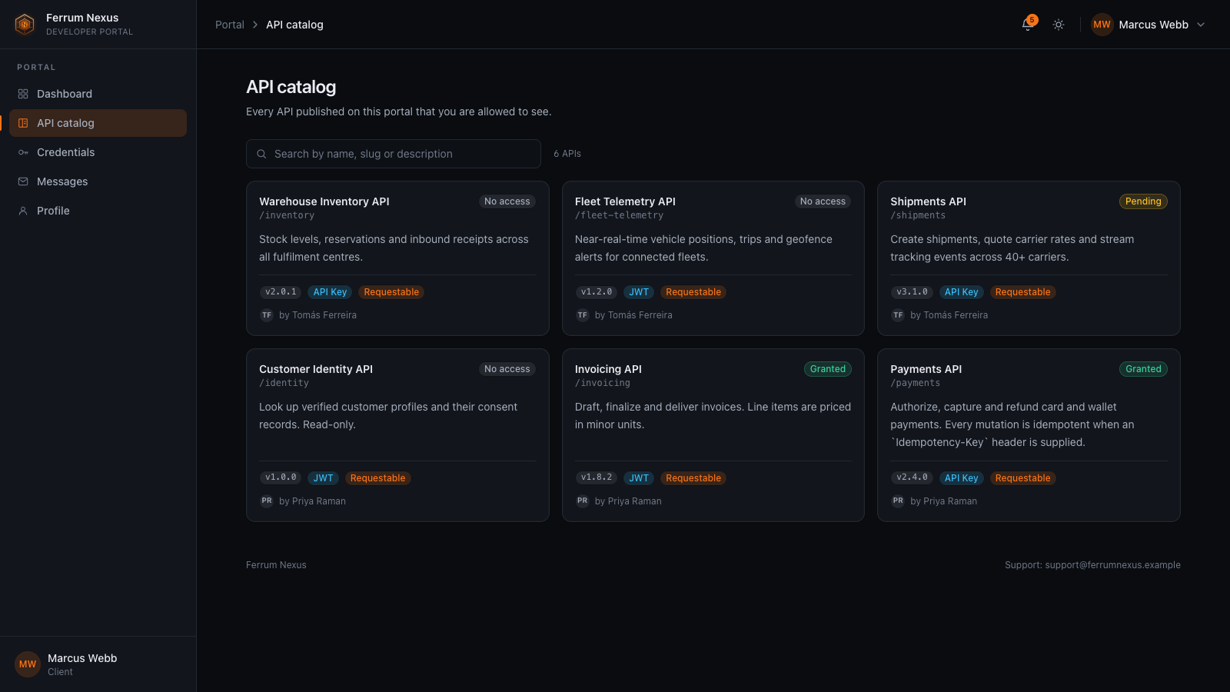The width and height of the screenshot is (1230, 692).
Task: Click Requestable tag on Warehouse Inventory card
Action: [x=391, y=292]
